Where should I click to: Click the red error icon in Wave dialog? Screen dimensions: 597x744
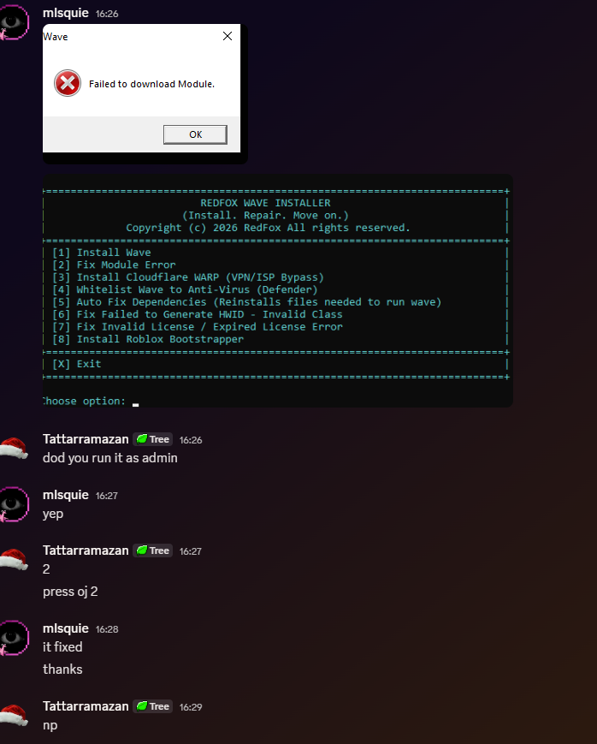click(x=68, y=83)
